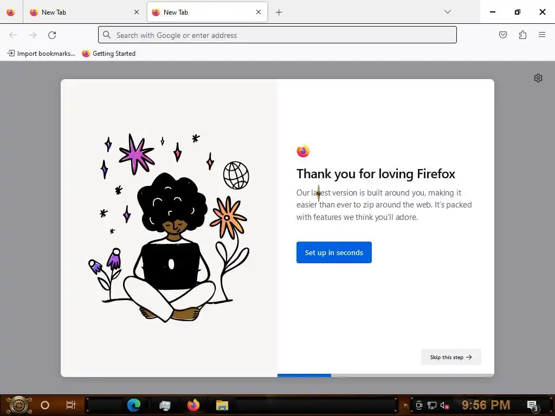Click the Thank you for loving Firefox heading

376,174
